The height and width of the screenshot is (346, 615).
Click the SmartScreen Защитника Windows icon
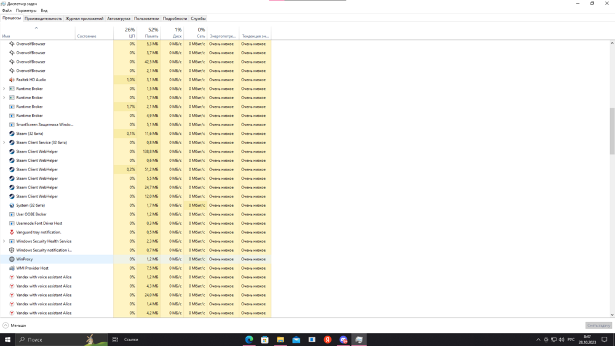coord(12,124)
